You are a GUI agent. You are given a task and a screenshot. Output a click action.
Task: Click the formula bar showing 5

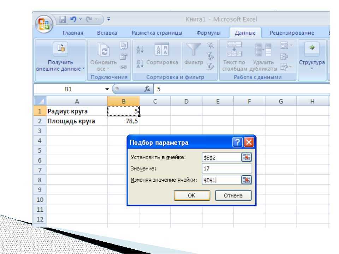[242, 89]
